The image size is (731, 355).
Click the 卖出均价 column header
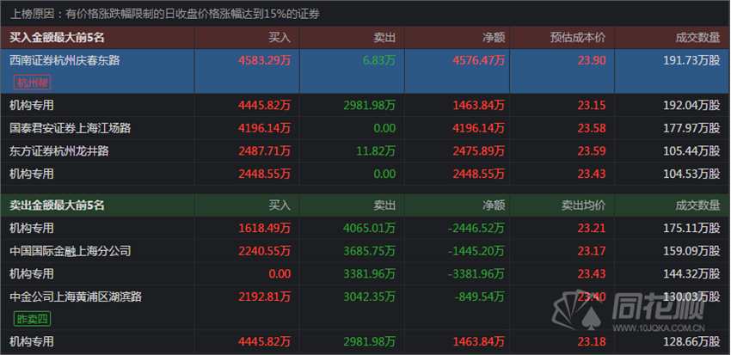[x=583, y=205]
